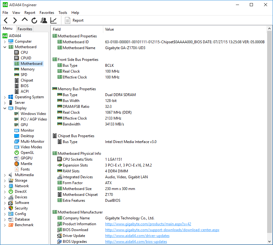Go up one level with Up arrow
Image resolution: width=273 pixels, height=245 pixels.
coord(25,20)
